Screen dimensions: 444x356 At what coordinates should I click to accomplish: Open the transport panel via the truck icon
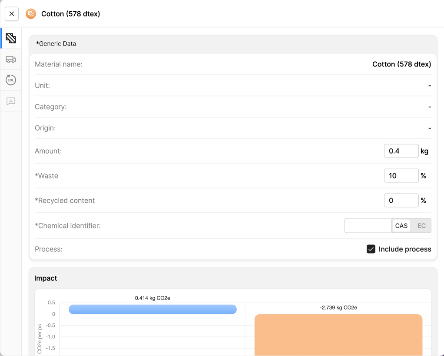[x=11, y=59]
